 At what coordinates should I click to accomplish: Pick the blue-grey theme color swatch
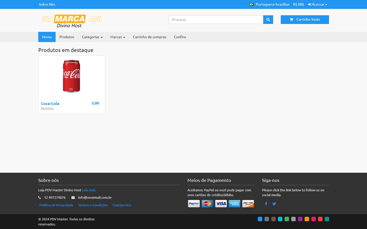[x=267, y=219]
